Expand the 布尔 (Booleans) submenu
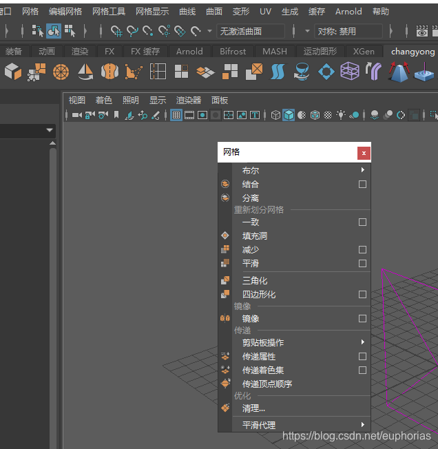 click(363, 170)
